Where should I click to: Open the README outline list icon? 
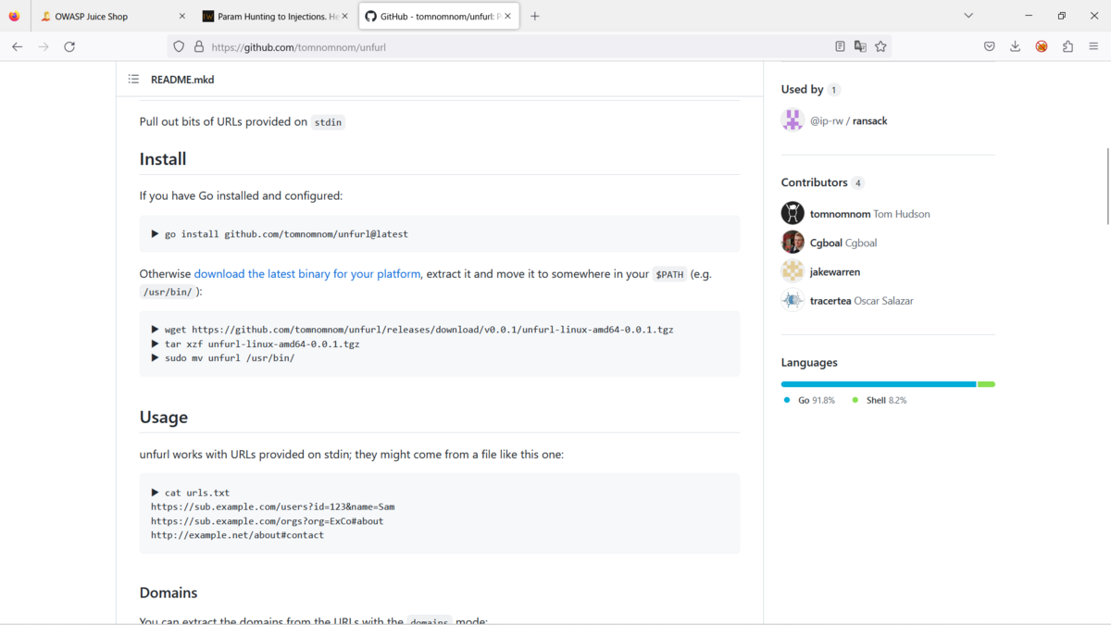(x=133, y=80)
